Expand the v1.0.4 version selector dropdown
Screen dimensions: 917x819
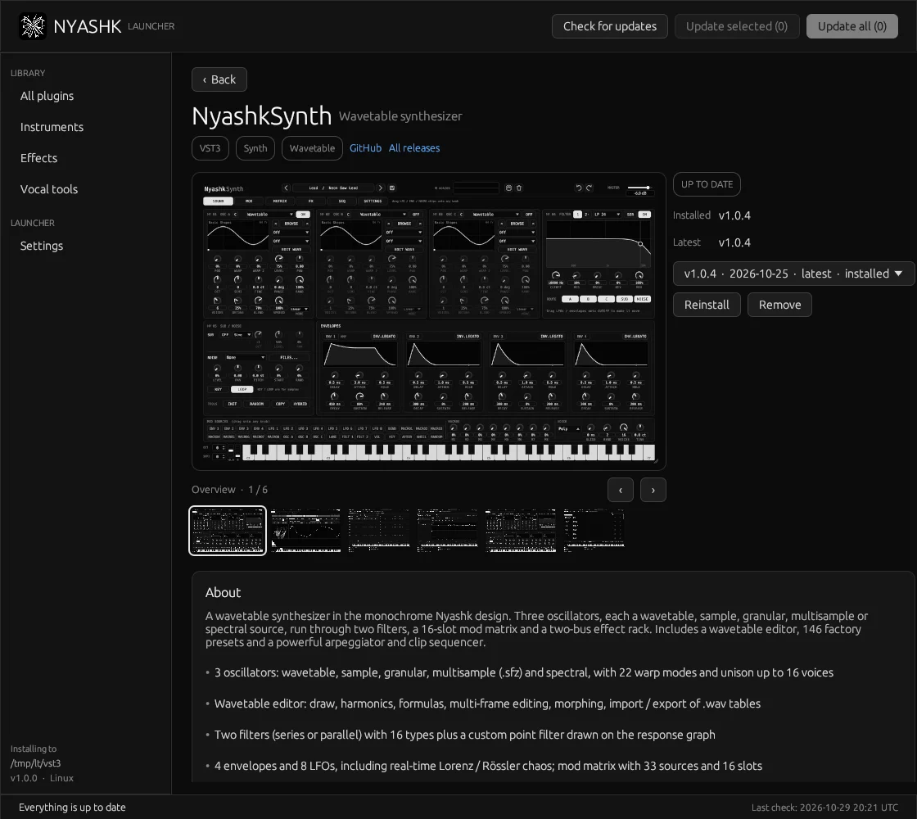[793, 274]
